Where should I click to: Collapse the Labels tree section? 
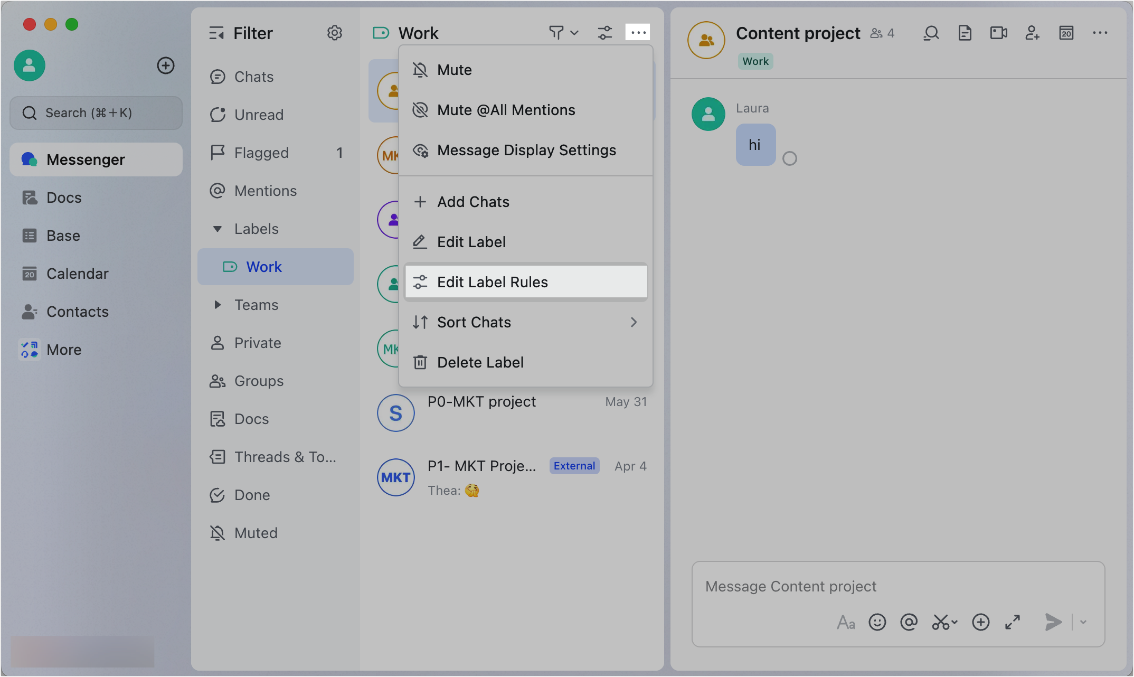[217, 229]
